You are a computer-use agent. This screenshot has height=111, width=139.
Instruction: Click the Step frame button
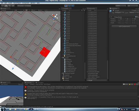pyautogui.click(x=73, y=6)
